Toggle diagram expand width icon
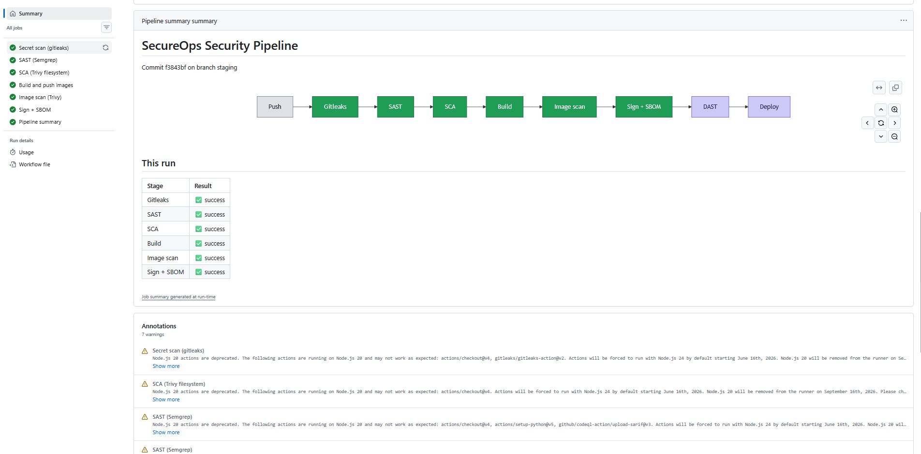 pos(879,88)
